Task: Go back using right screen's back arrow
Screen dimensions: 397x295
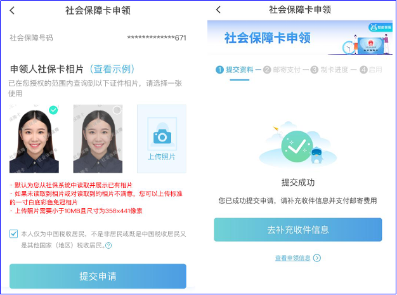Action: coord(219,10)
